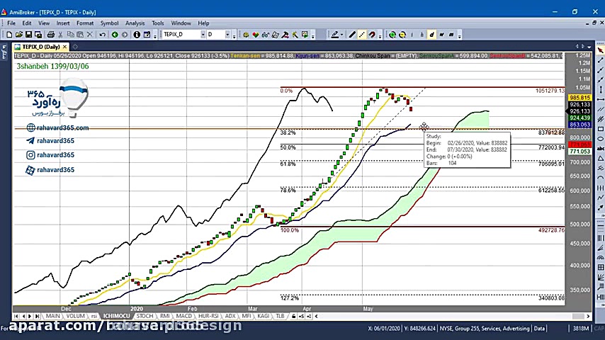Zoom in with the green magnifier icon
This screenshot has height=340, width=605.
coord(392,35)
